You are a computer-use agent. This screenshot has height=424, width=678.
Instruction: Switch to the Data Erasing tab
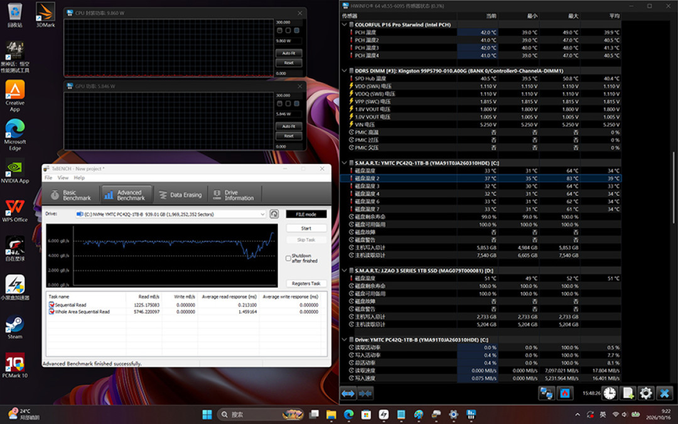pos(180,195)
